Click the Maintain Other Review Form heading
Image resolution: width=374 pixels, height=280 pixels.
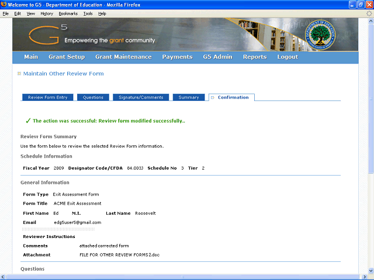coord(64,73)
